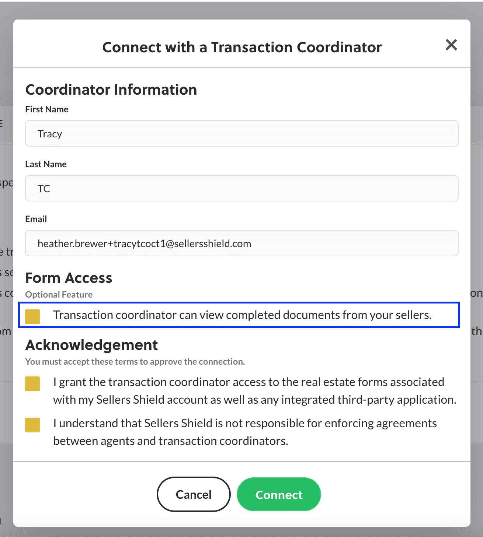This screenshot has width=483, height=537.
Task: Tick the Sellers Shield not responsible checkbox
Action: pos(32,425)
